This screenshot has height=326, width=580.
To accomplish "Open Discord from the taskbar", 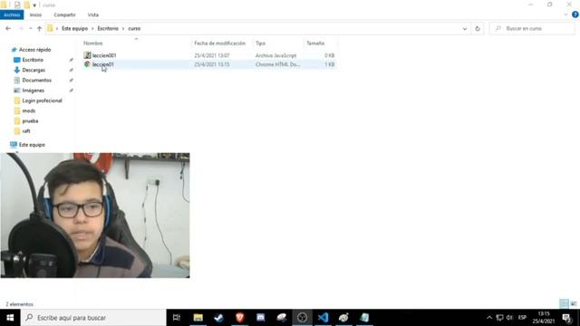I will tap(260, 318).
